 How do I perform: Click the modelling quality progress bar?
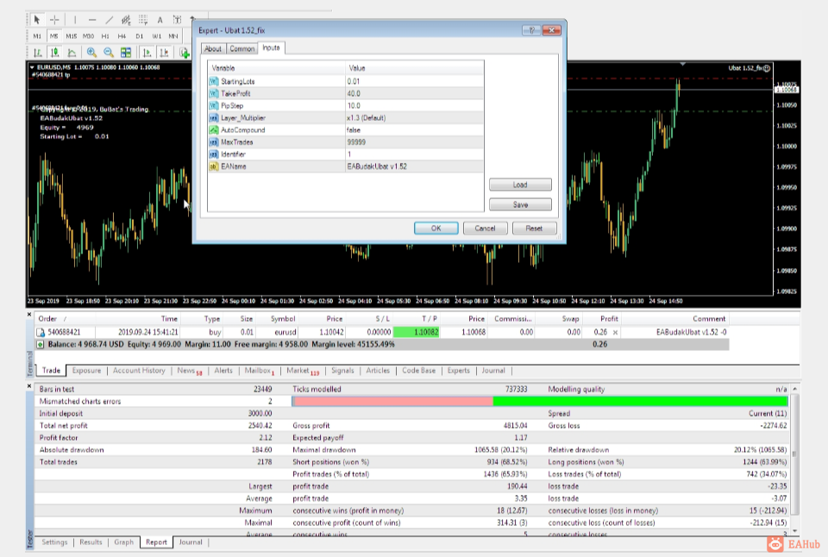[539, 401]
